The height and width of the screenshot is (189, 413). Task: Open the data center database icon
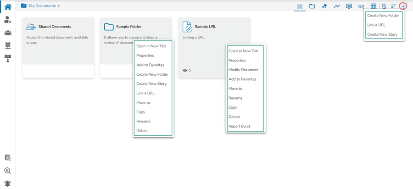pyautogui.click(x=7, y=45)
